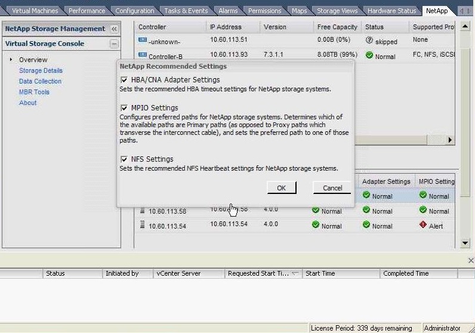This screenshot has width=475, height=333.
Task: Click Completed Time column header
Action: pyautogui.click(x=419, y=273)
